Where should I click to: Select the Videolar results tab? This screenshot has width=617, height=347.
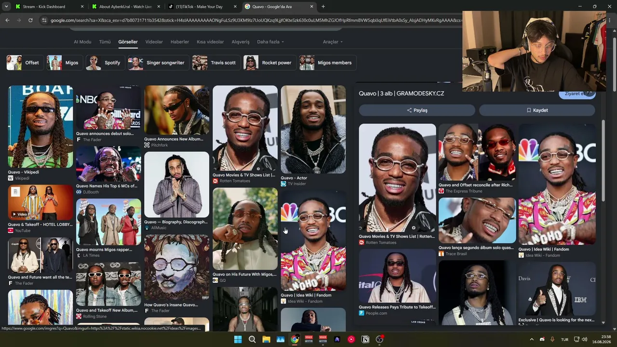pos(154,42)
